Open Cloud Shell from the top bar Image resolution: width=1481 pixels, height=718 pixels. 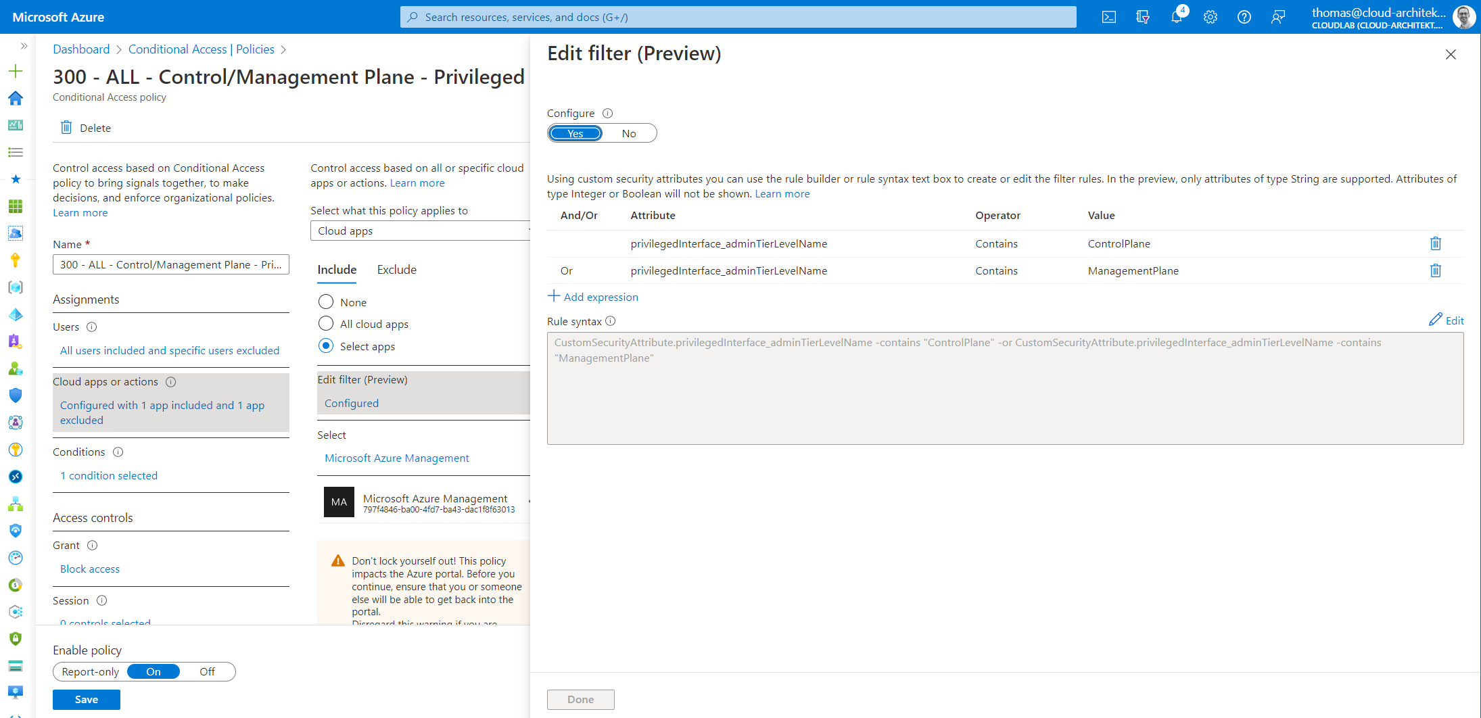tap(1109, 17)
